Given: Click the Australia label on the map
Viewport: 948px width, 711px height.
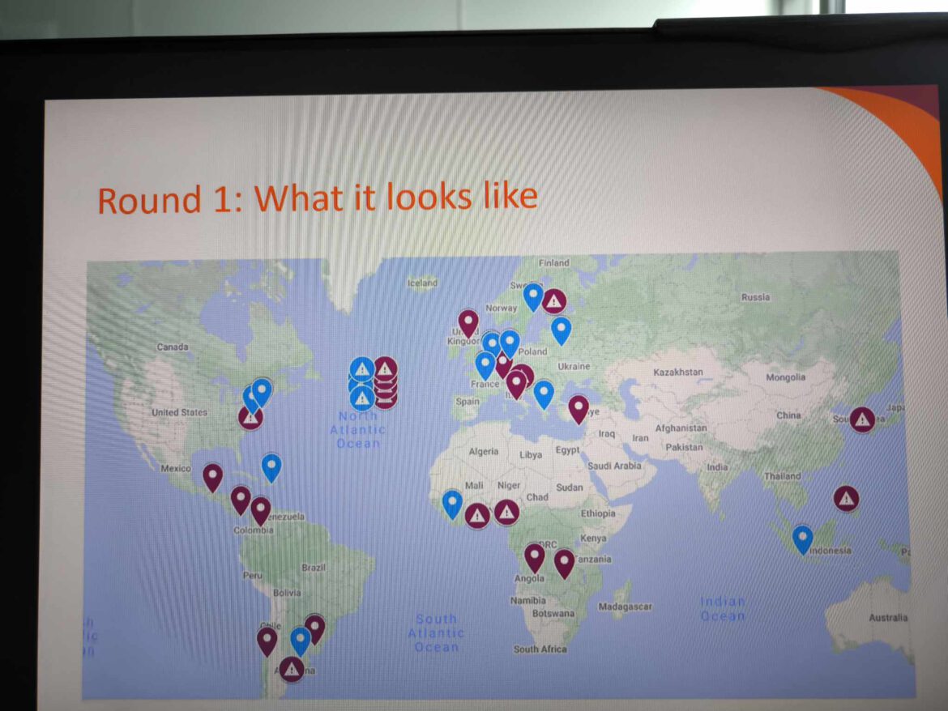Looking at the screenshot, I should tap(888, 618).
